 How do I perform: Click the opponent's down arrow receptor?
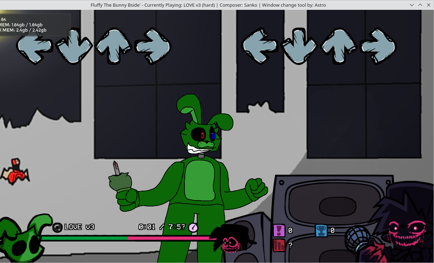pyautogui.click(x=74, y=46)
